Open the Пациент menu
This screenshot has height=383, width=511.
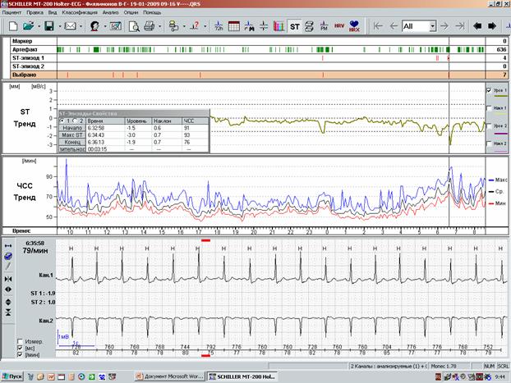(12, 12)
